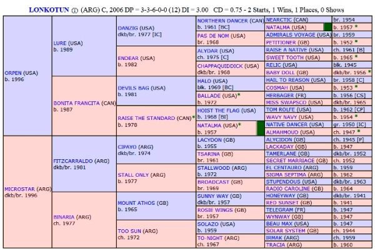375x251 pixels.
Task: Click green marker beside fourth-generation NATALMA
Action: click(327, 27)
